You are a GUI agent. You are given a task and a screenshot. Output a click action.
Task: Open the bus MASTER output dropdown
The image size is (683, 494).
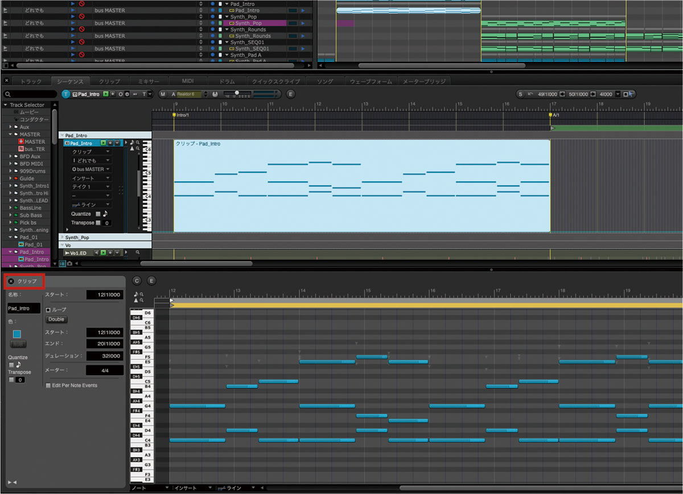pos(90,169)
